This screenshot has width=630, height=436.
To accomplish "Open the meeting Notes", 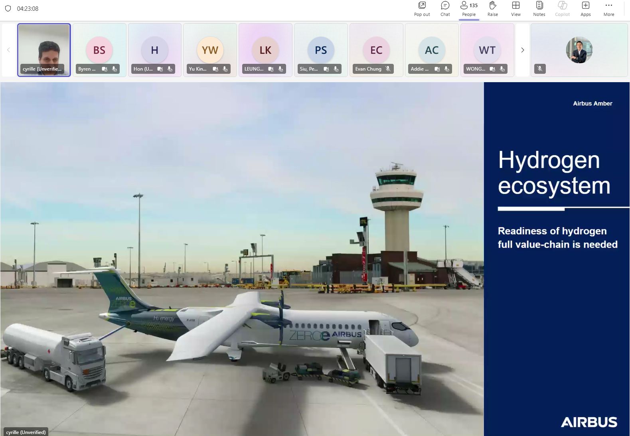I will (539, 9).
